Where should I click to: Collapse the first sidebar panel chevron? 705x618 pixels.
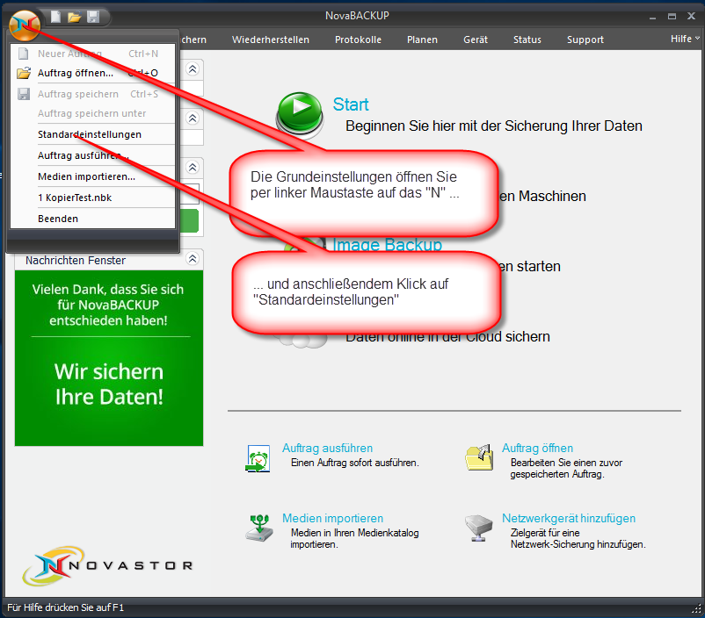point(193,69)
